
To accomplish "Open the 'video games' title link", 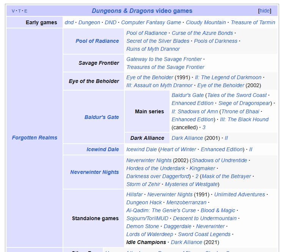I will [174, 11].
